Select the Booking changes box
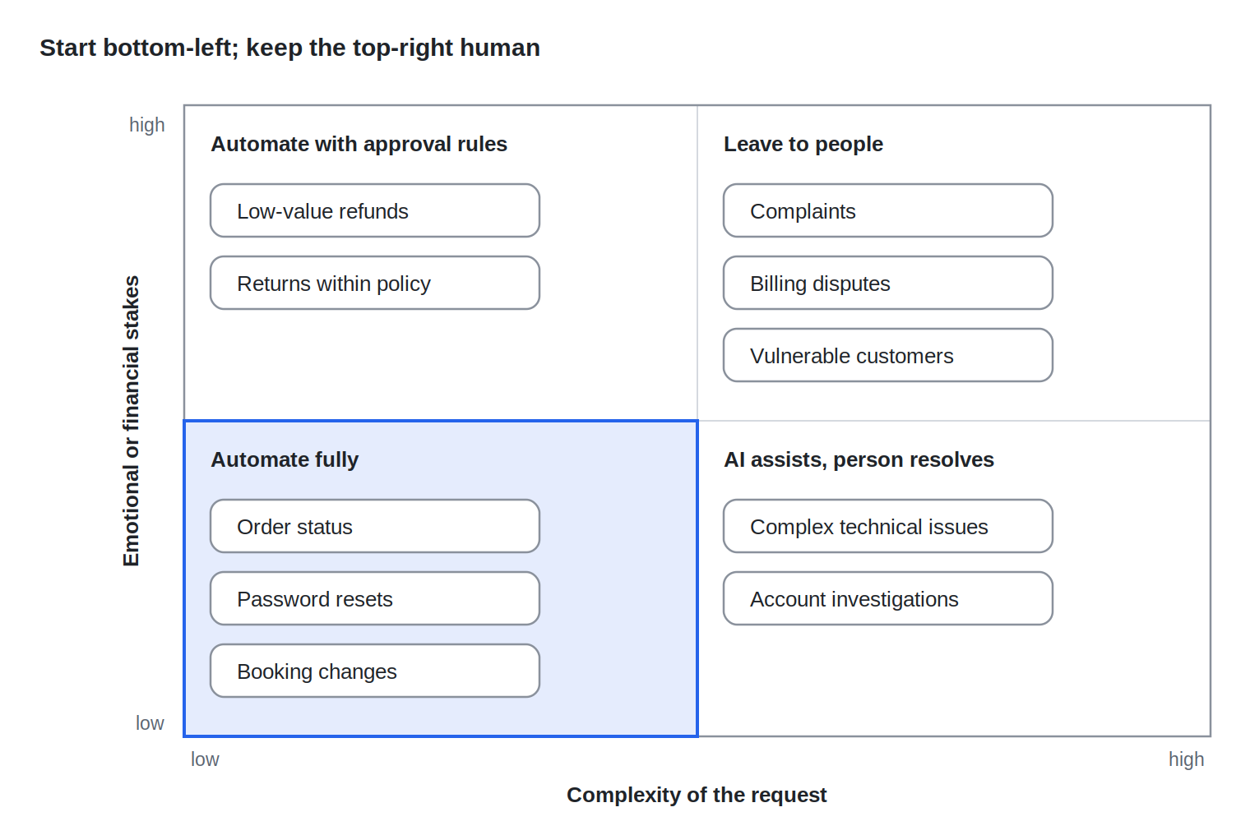Image resolution: width=1250 pixels, height=835 pixels. click(x=375, y=671)
